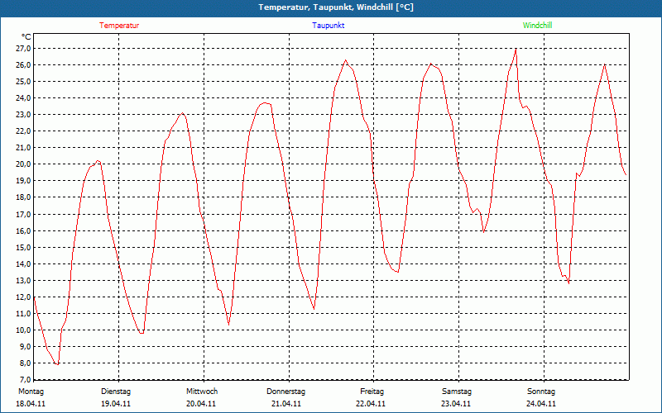
Task: Click the 27,0 temperature peak on Samstag
Action: [516, 49]
